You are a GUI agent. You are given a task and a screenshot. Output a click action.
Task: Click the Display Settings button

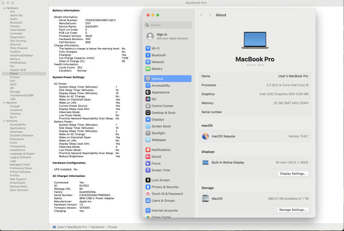pos(293,173)
